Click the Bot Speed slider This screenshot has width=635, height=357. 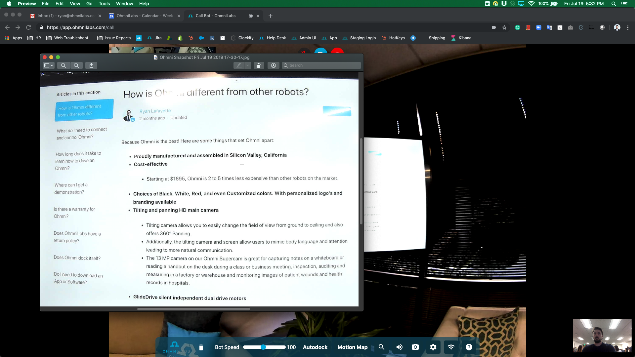point(264,347)
